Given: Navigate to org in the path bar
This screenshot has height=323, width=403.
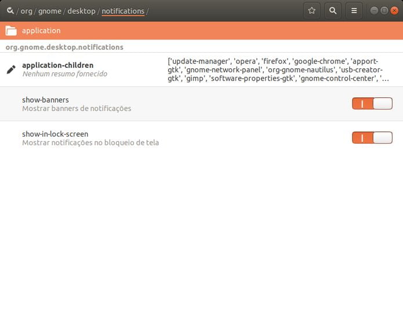Looking at the screenshot, I should point(26,11).
